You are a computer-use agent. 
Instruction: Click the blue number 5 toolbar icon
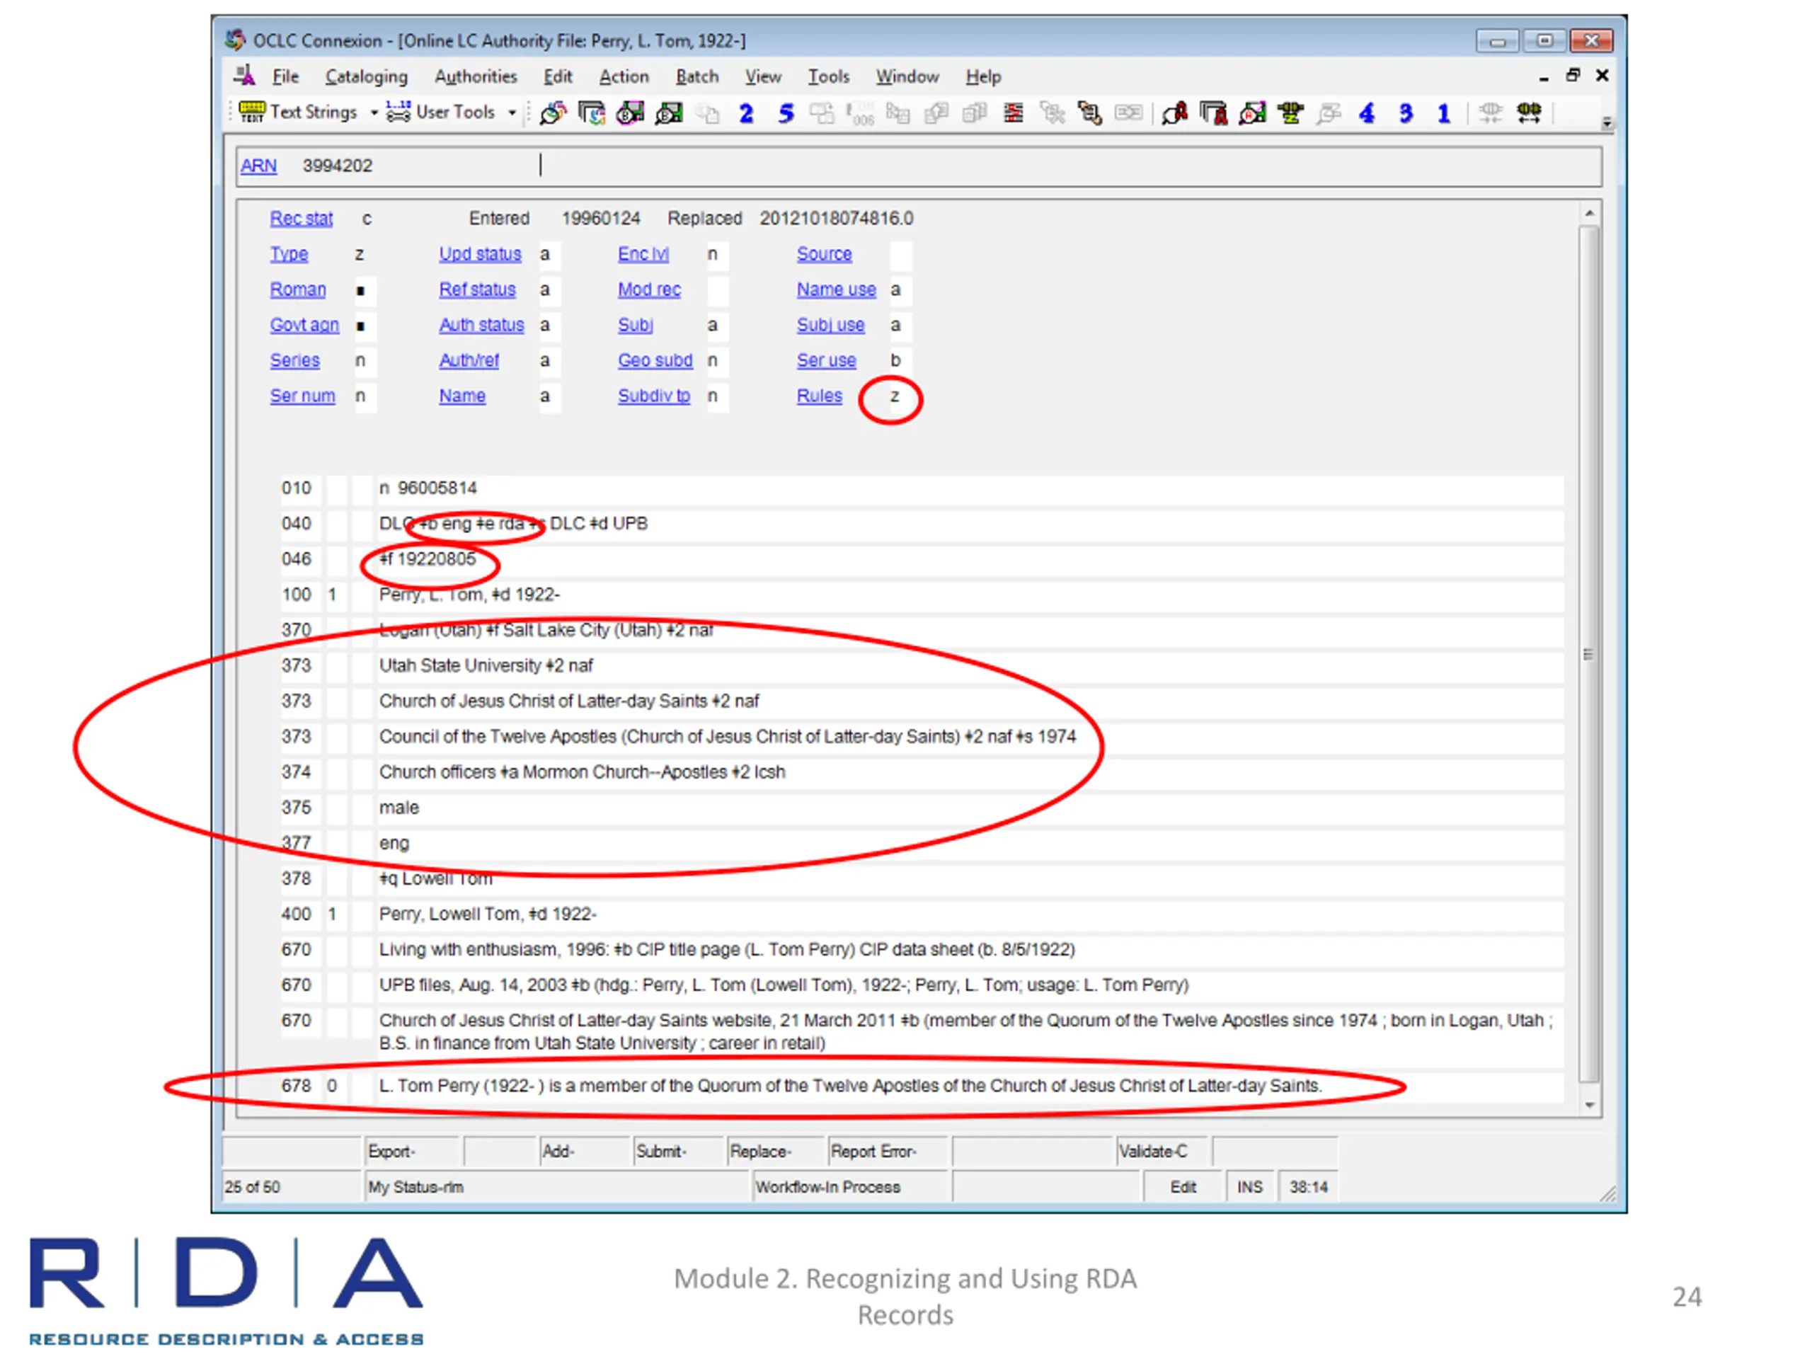(x=786, y=113)
